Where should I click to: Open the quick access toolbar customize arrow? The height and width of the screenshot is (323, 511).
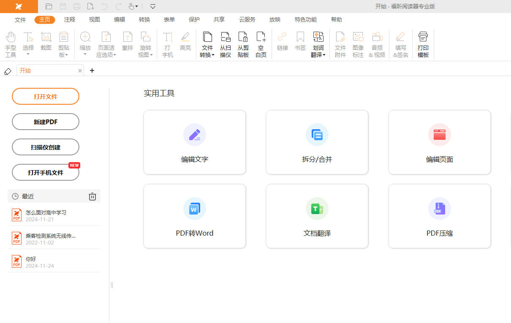point(153,6)
